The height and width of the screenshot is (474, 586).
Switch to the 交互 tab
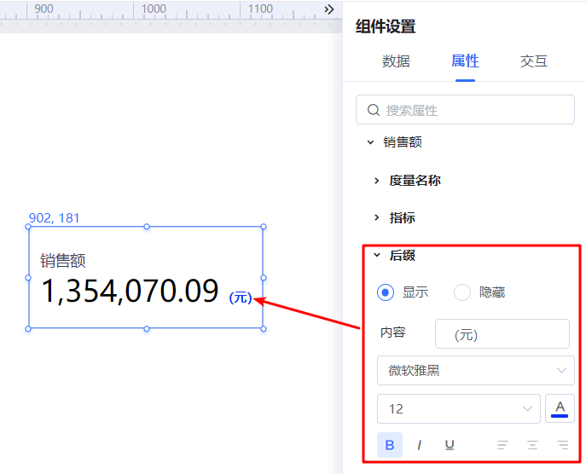534,61
